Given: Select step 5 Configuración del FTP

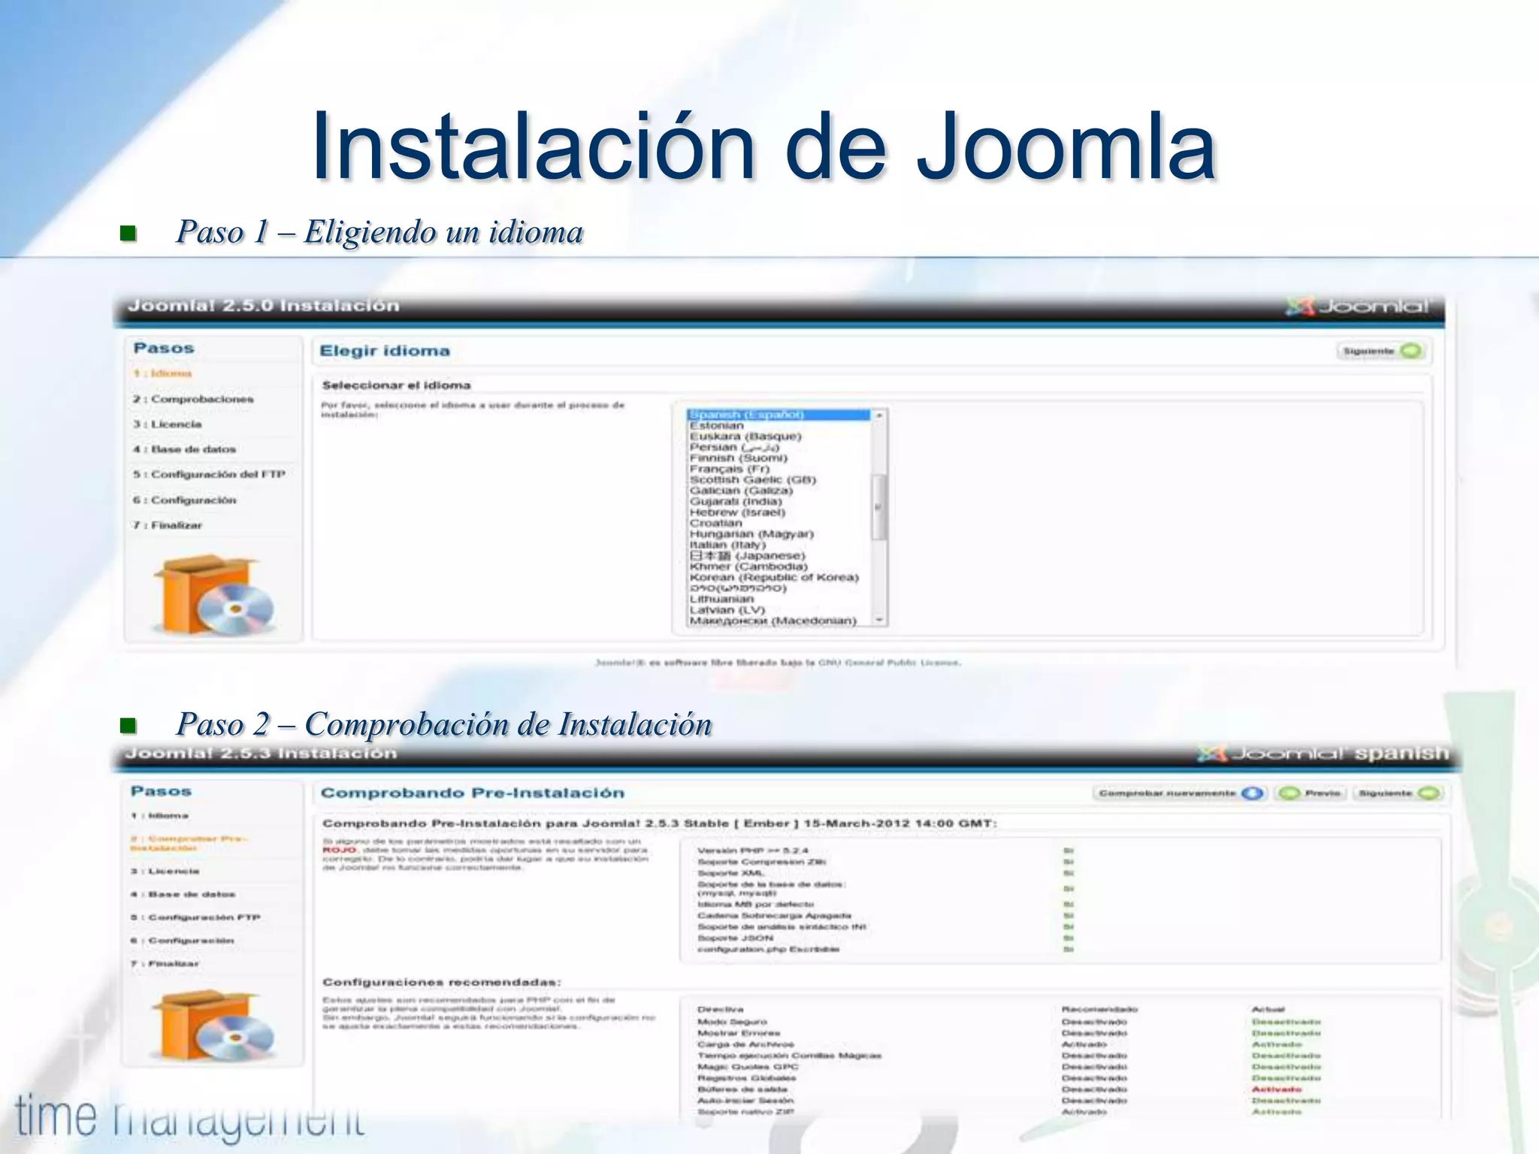Looking at the screenshot, I should pyautogui.click(x=210, y=475).
